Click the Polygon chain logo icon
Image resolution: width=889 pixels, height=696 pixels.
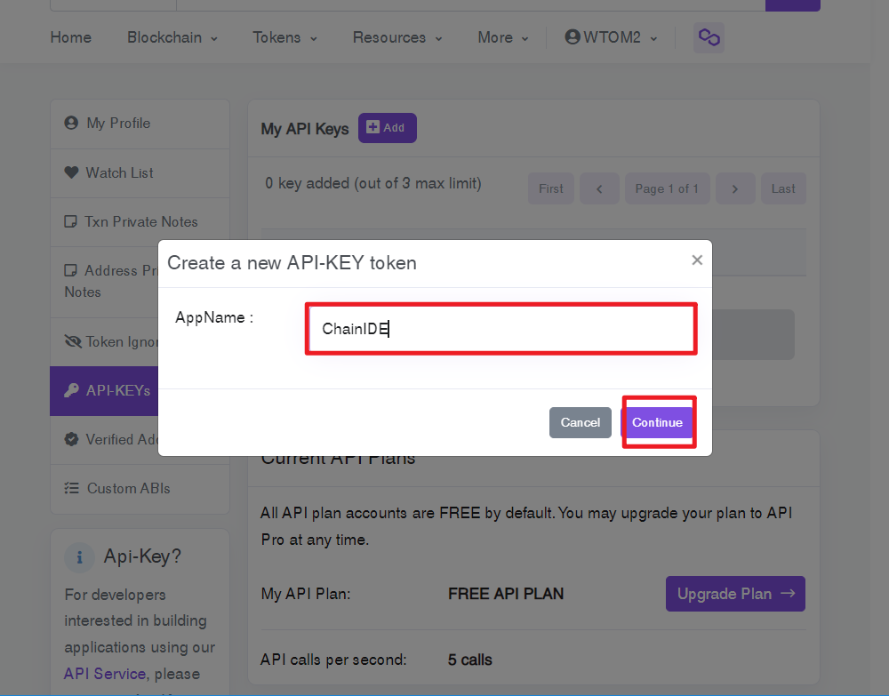(x=709, y=37)
